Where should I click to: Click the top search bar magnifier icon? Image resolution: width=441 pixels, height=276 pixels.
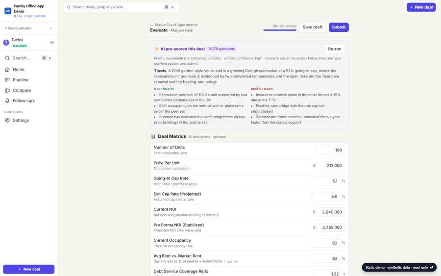(68, 7)
